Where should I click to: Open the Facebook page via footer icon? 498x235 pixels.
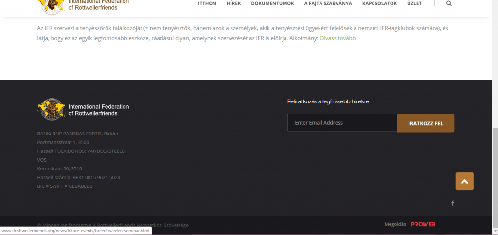(x=453, y=203)
